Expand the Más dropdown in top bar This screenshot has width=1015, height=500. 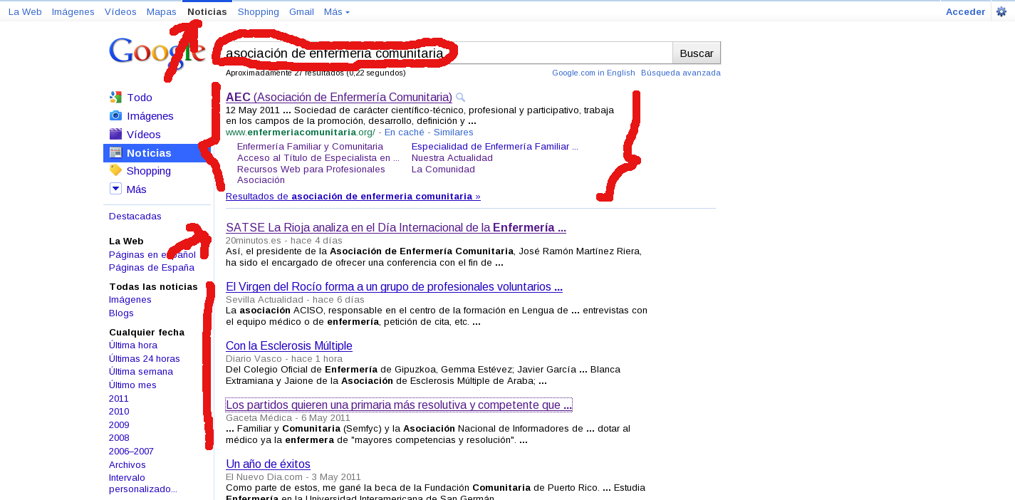coord(336,12)
